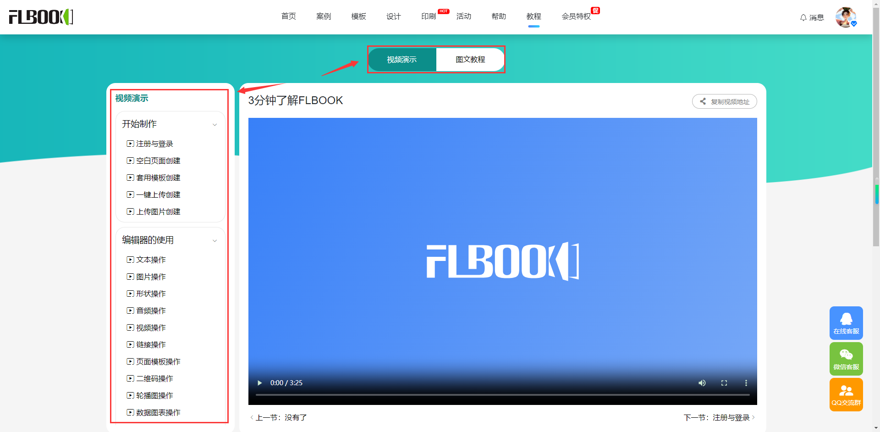Screen dimensions: 880x432
Task: Enter fullscreen mode on the video
Action: pos(724,383)
